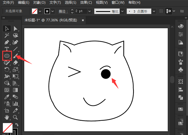Select the Ellipse tool
Image resolution: width=188 pixels, height=135 pixels.
click(x=7, y=56)
